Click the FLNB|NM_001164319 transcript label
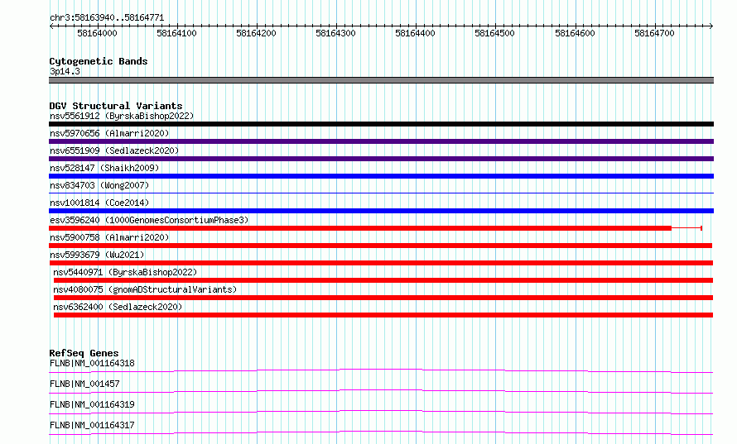737x444 pixels. pyautogui.click(x=92, y=404)
